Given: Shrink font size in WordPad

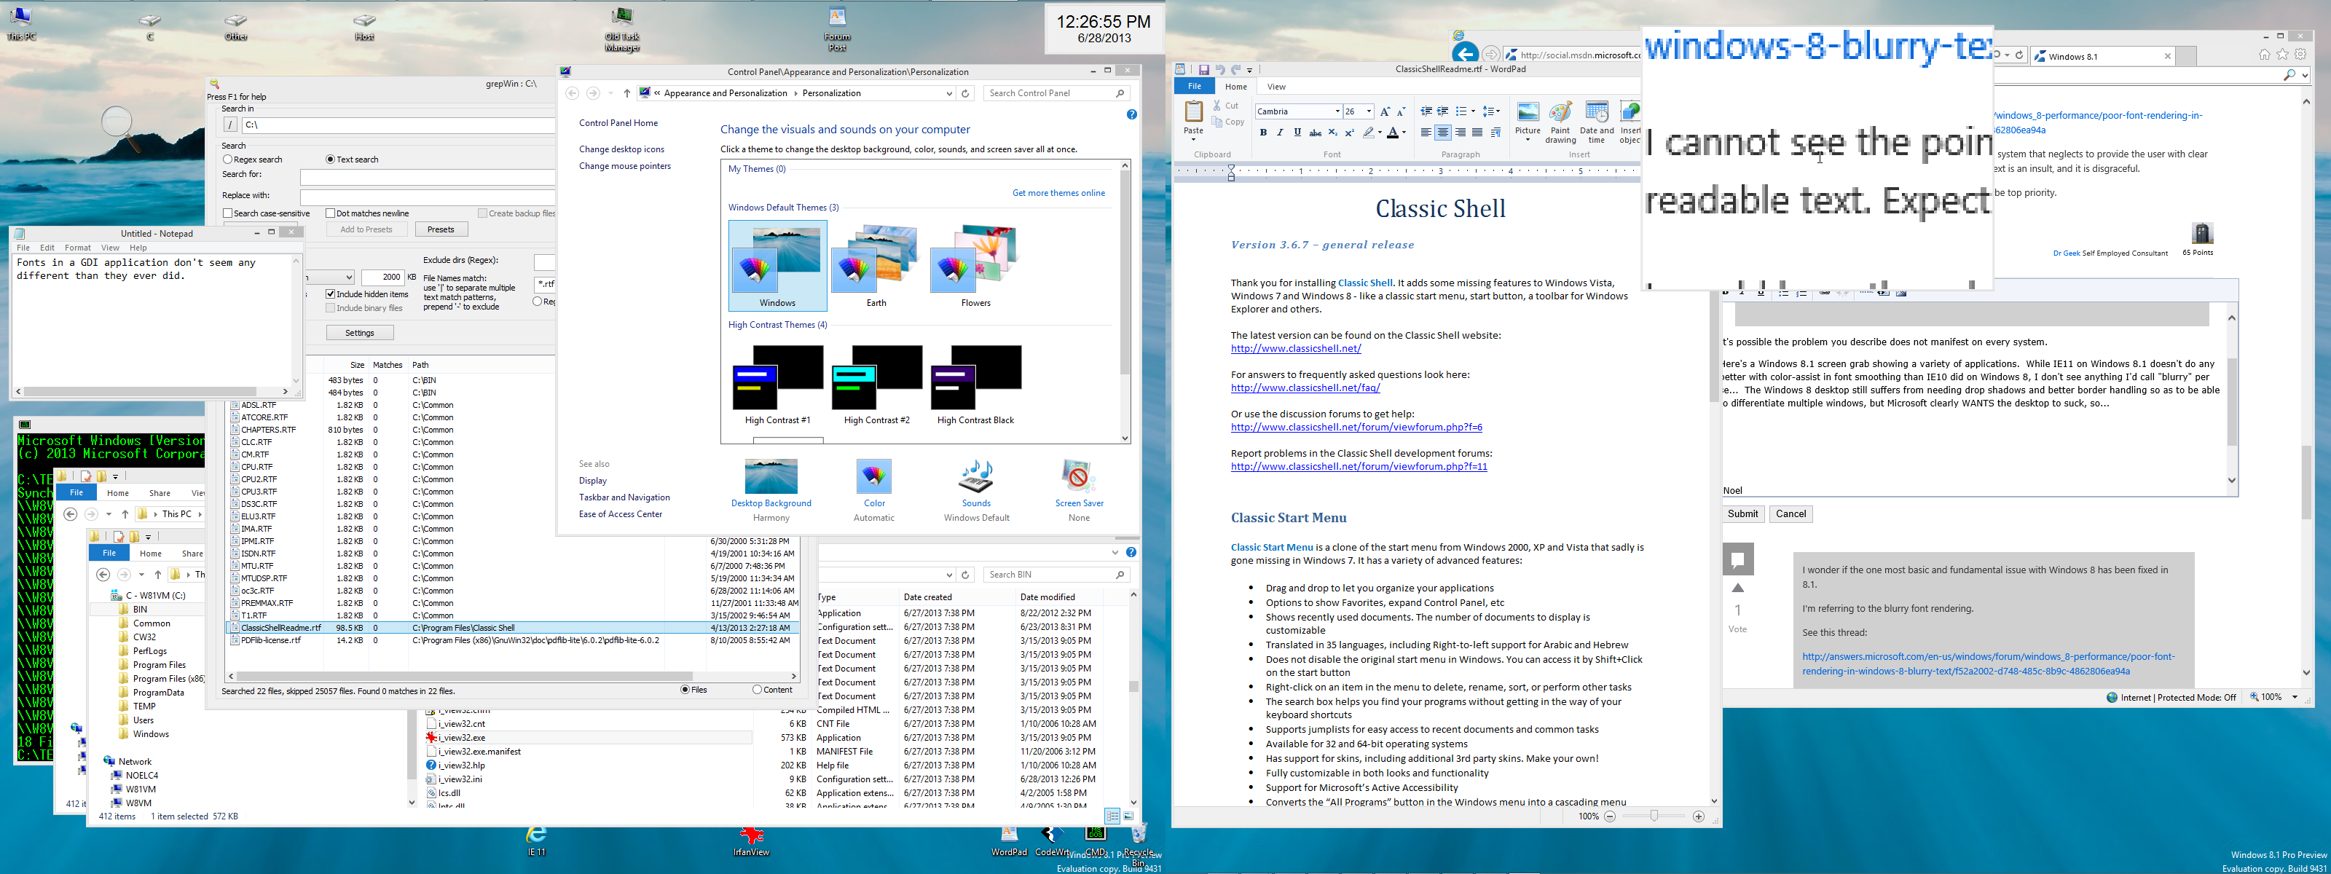Looking at the screenshot, I should tap(1402, 111).
